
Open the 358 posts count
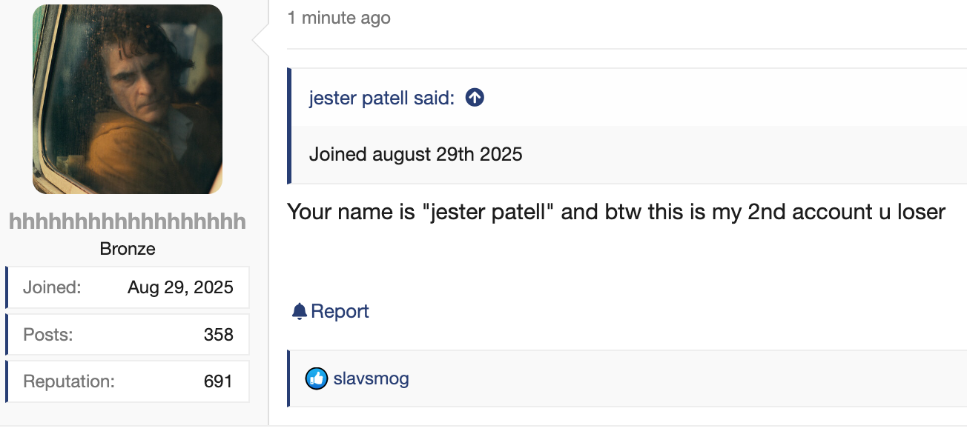(218, 335)
